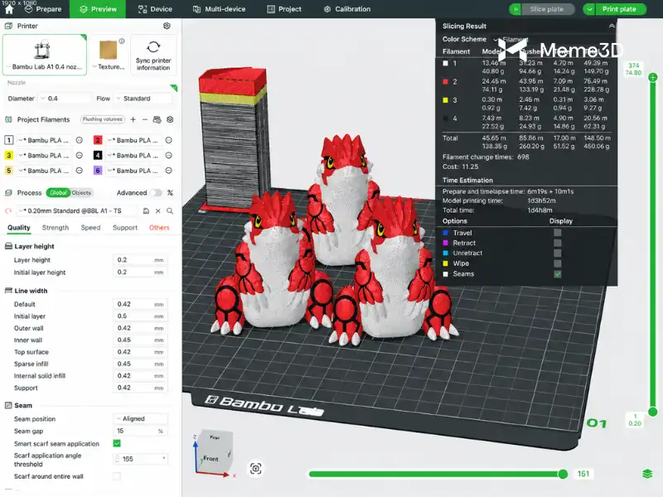Open Support settings tab

pos(125,228)
